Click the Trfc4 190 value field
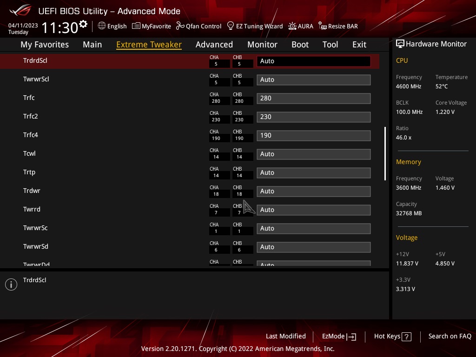This screenshot has height=357, width=476. pyautogui.click(x=314, y=135)
